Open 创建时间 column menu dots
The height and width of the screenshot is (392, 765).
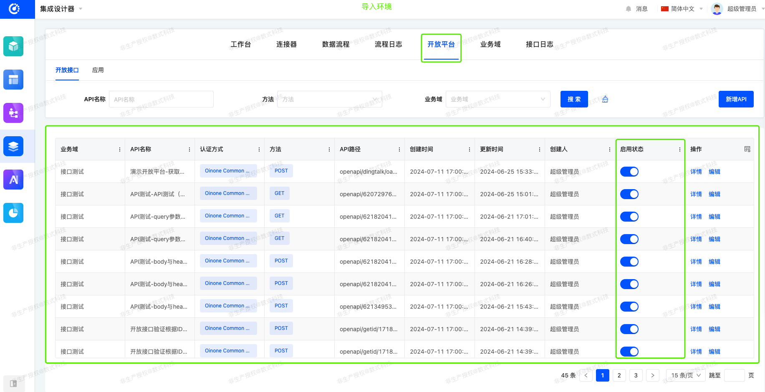470,150
